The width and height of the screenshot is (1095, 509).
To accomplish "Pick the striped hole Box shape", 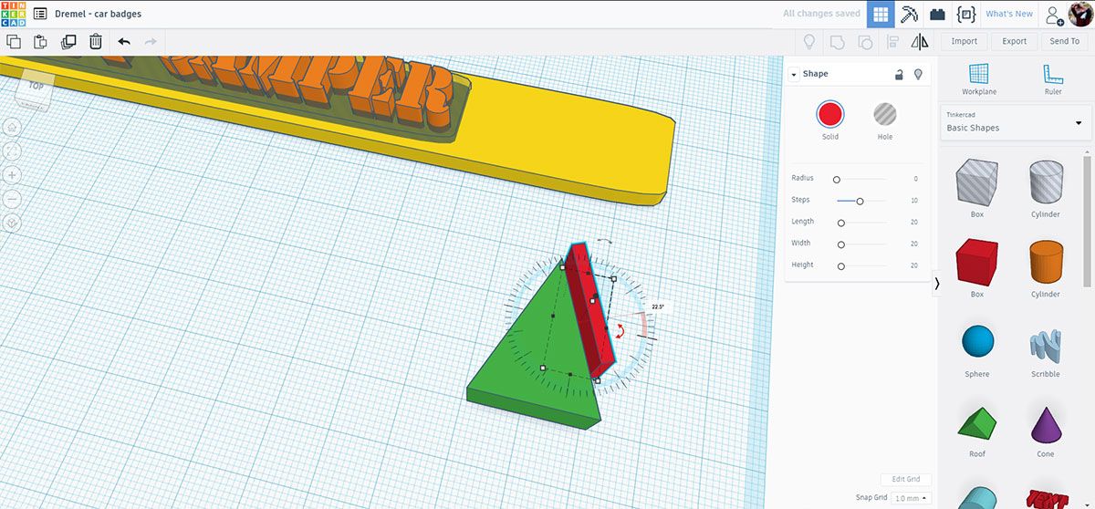I will coord(976,188).
